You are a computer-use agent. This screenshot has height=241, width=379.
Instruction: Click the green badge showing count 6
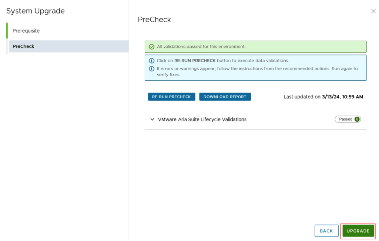[x=357, y=119]
